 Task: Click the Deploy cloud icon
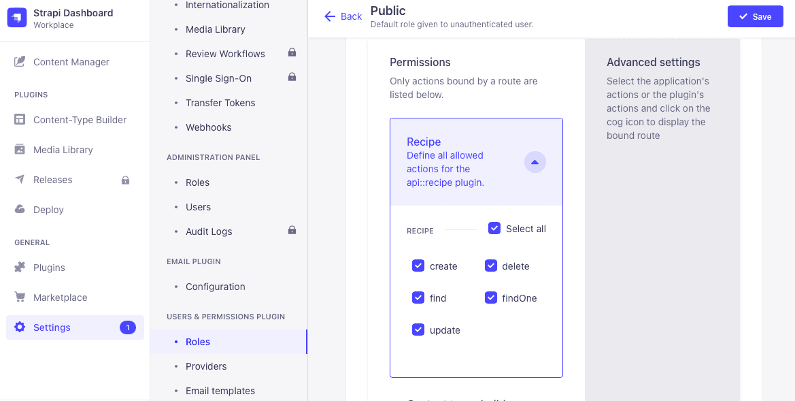20,209
